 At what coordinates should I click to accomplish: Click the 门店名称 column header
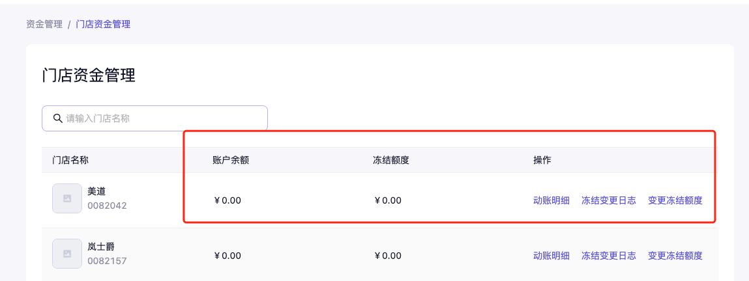pos(70,160)
